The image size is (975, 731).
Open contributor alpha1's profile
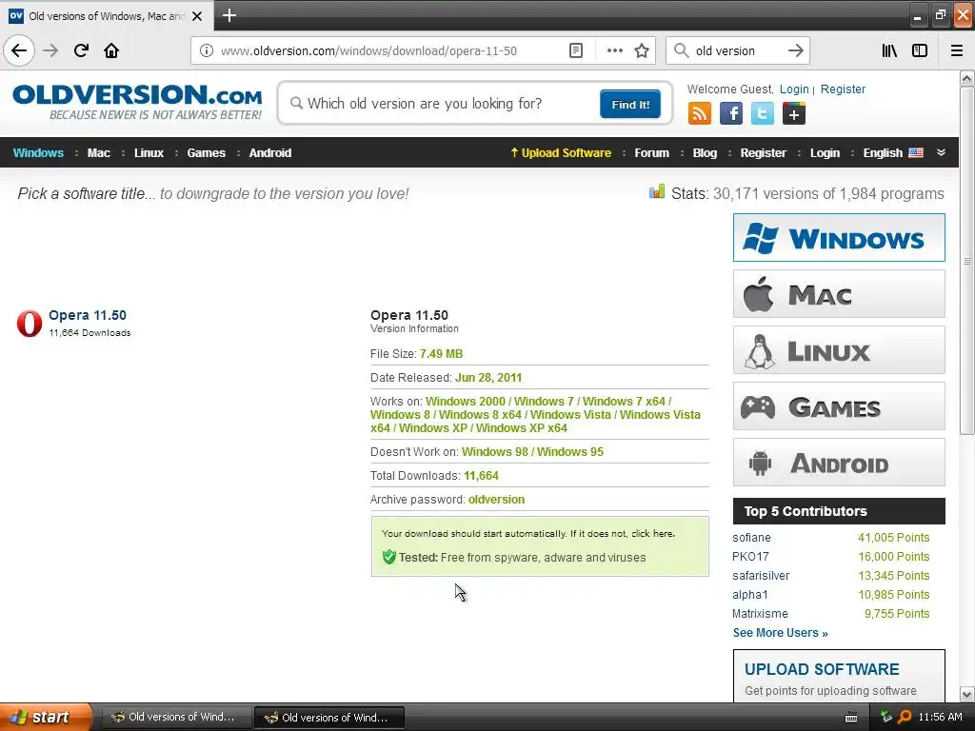click(750, 595)
